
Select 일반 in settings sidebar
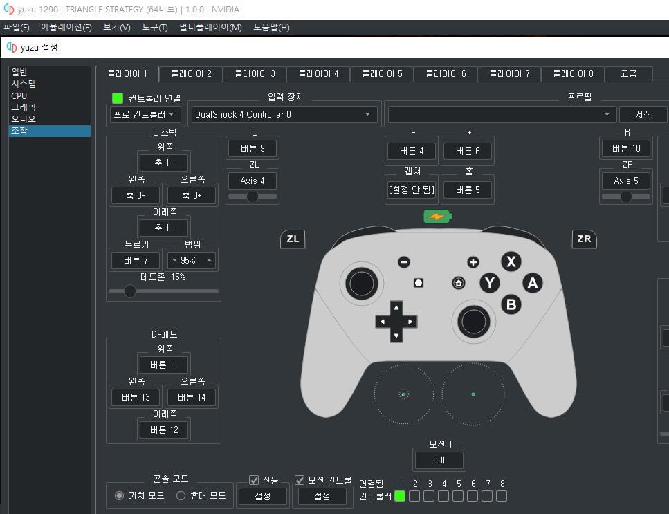click(x=50, y=72)
